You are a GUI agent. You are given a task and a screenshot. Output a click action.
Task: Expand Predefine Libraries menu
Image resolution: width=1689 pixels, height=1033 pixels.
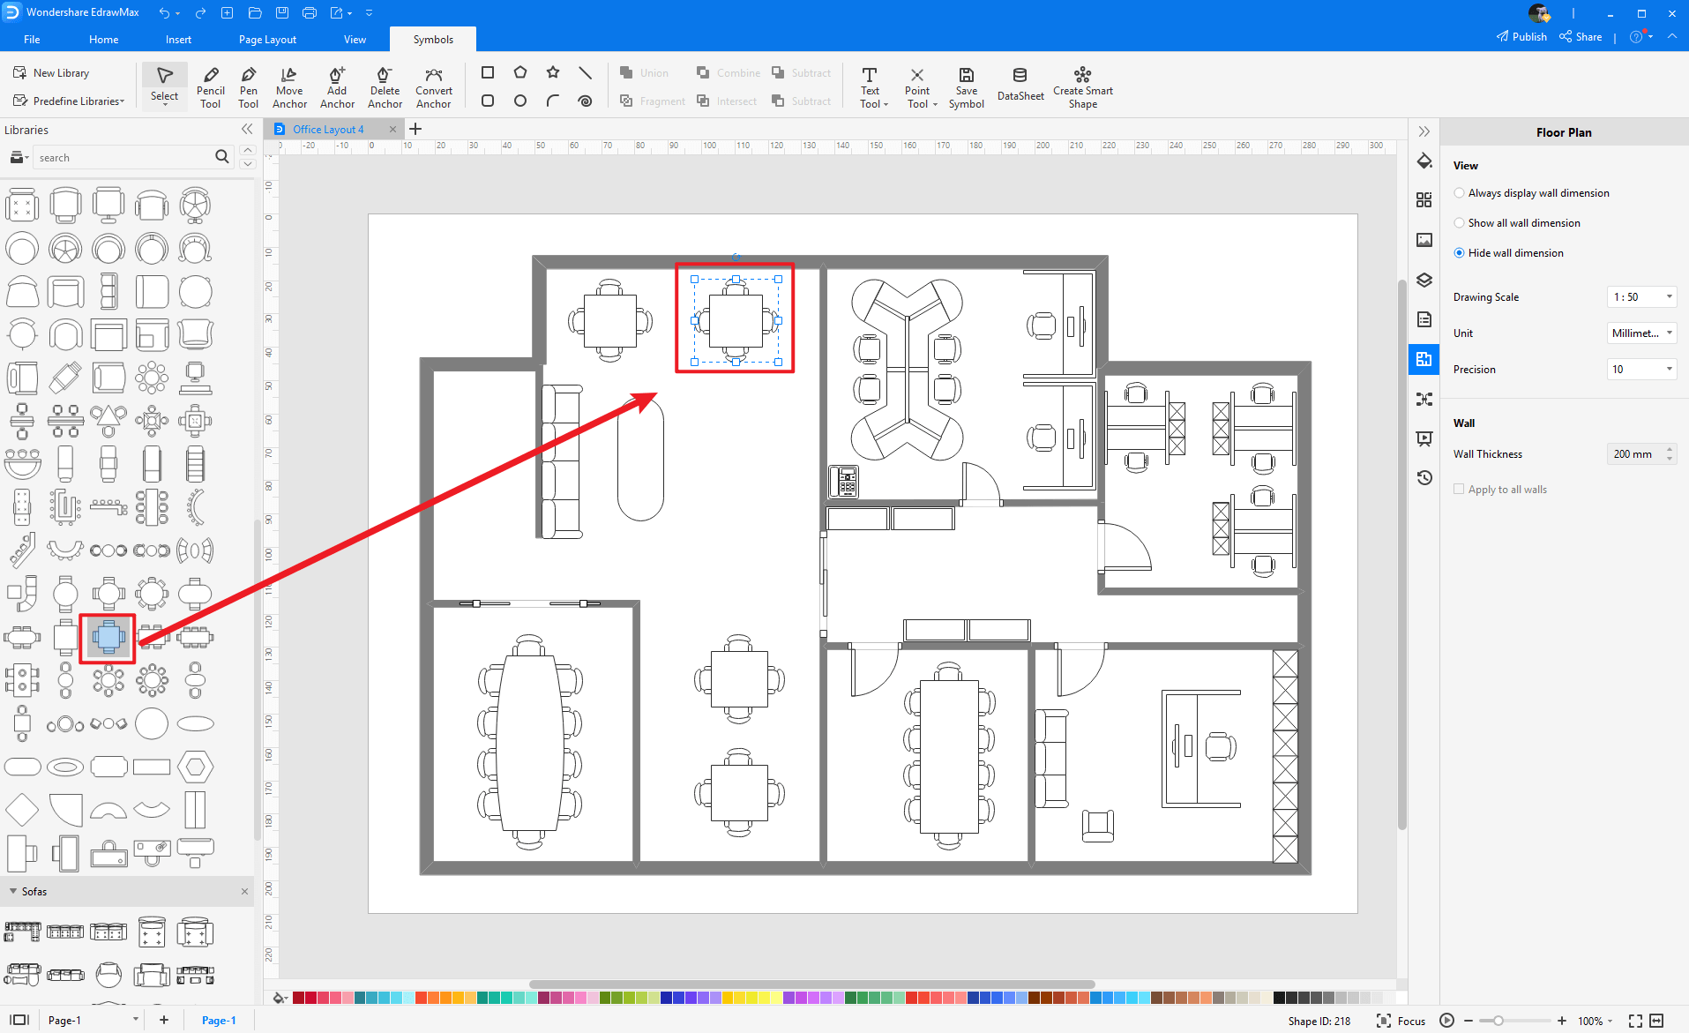coord(70,101)
